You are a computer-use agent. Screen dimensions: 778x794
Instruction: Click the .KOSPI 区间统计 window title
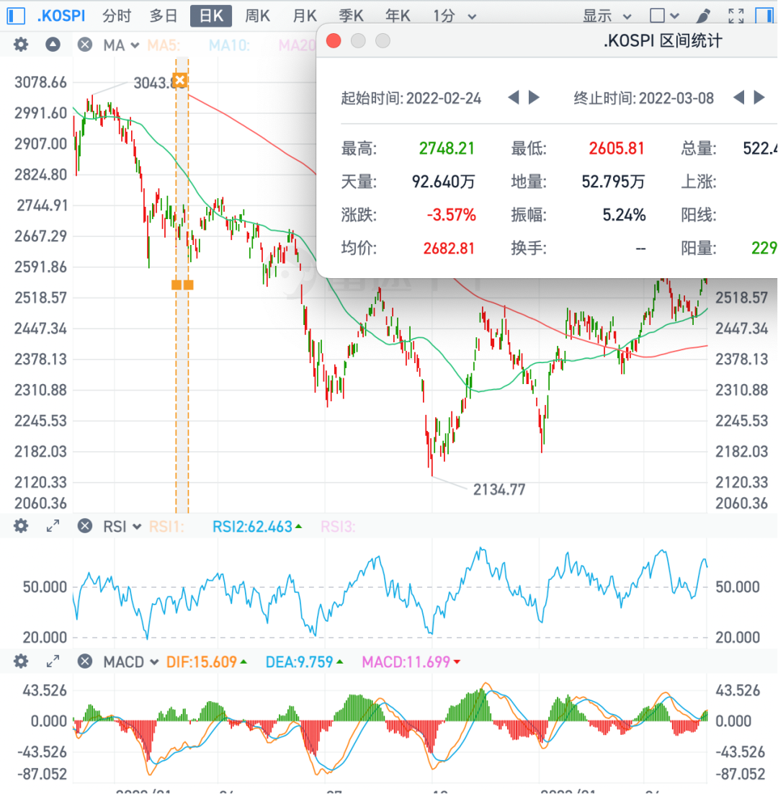click(663, 40)
